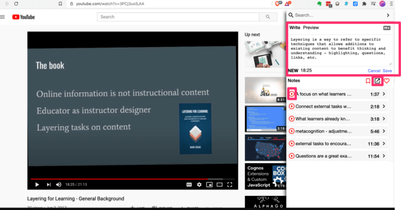Screen dimensions: 401x210
Task: Play icon for 'What learners already kn' note
Action: pyautogui.click(x=292, y=118)
